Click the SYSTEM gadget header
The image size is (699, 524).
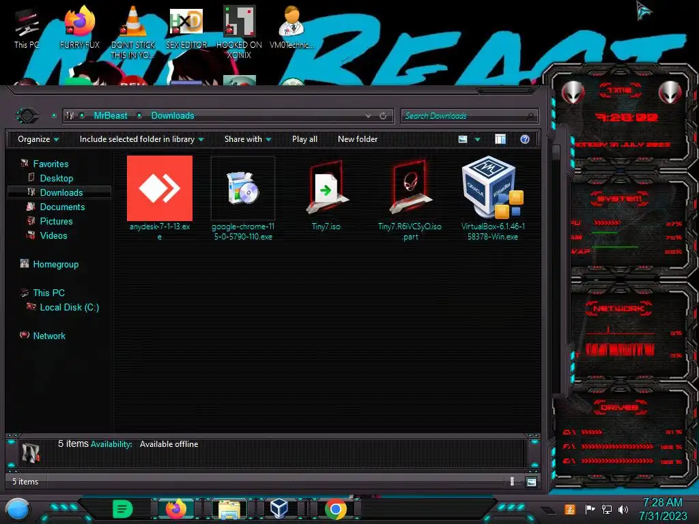620,199
